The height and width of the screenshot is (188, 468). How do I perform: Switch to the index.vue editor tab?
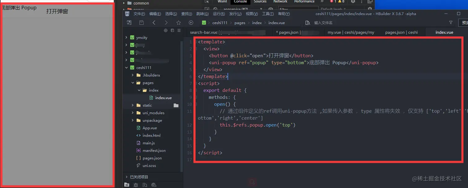tap(444, 32)
